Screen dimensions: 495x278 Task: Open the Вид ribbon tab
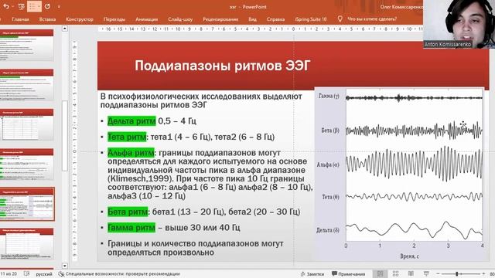252,19
